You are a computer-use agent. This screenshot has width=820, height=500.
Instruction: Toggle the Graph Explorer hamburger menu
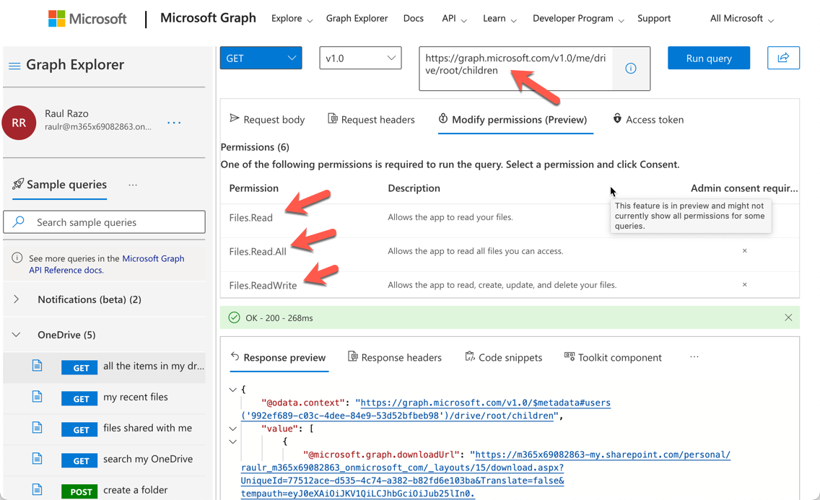(14, 66)
